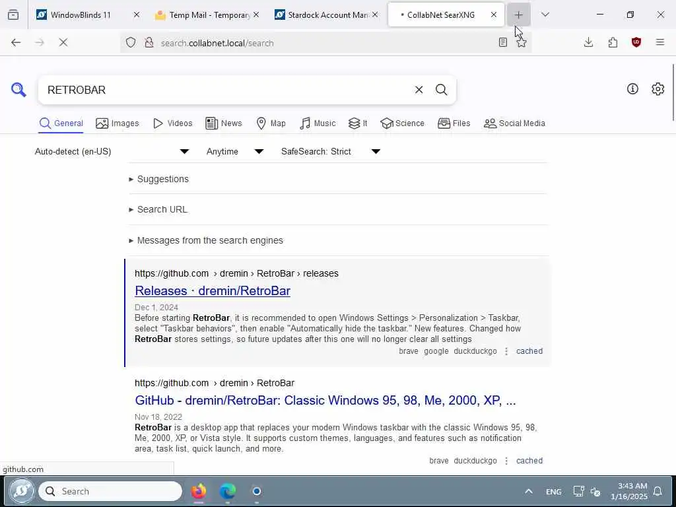Switch to Social Media category

514,123
